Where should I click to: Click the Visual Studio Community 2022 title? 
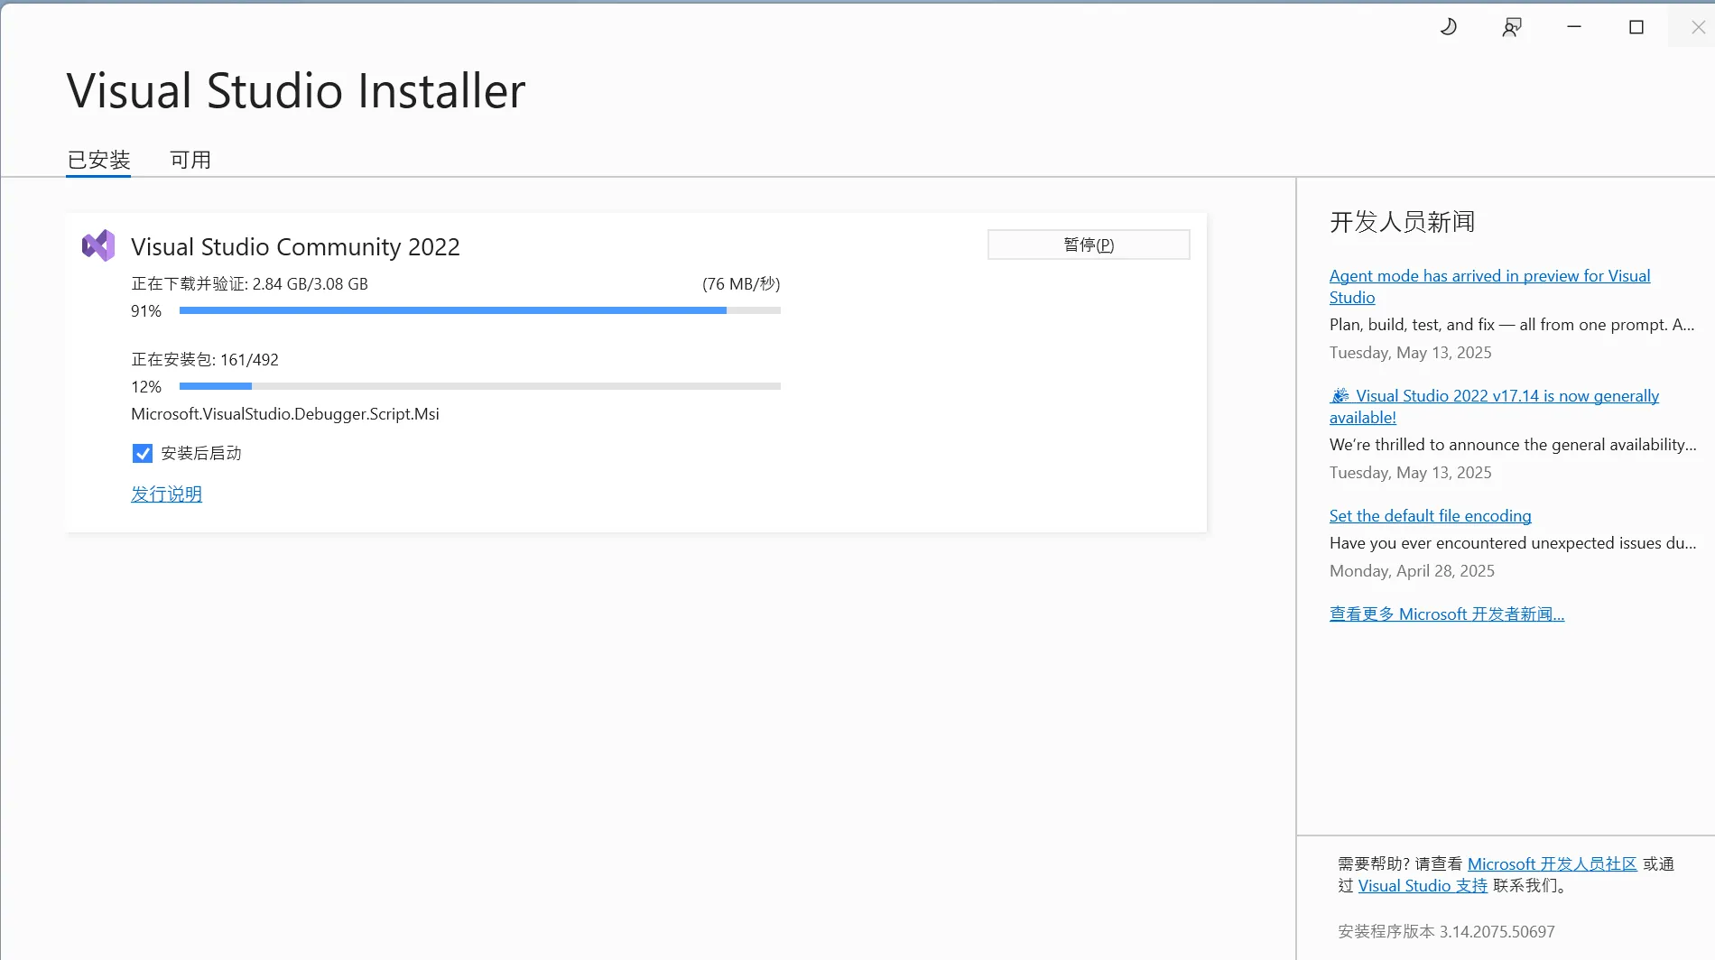(295, 246)
